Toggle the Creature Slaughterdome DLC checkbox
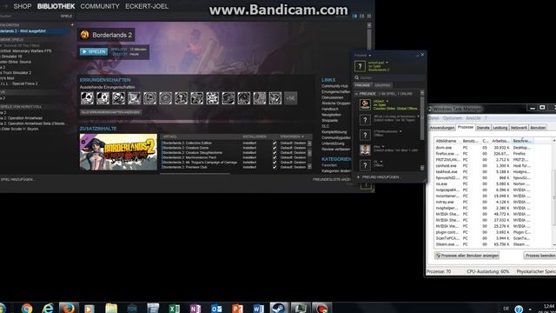The width and height of the screenshot is (556, 313). tap(275, 153)
